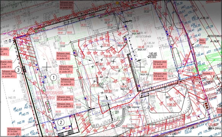Select the red 136.20 elevation under ФП
Screen dimensions: 222x137
[171, 105]
